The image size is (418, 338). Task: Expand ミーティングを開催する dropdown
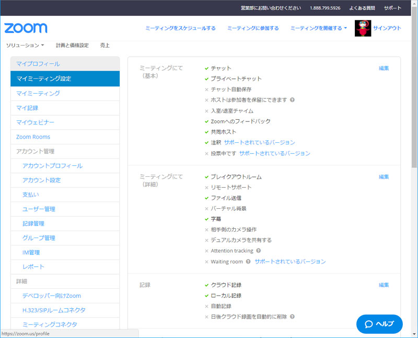(318, 28)
